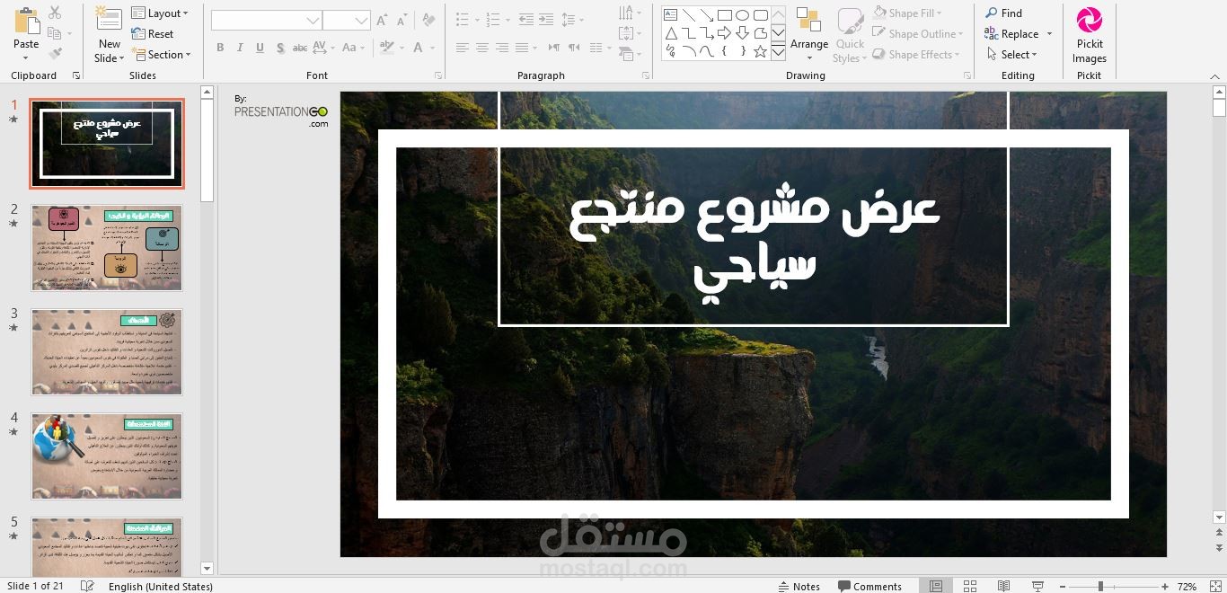Image resolution: width=1227 pixels, height=593 pixels.
Task: Toggle bold formatting
Action: pyautogui.click(x=220, y=48)
